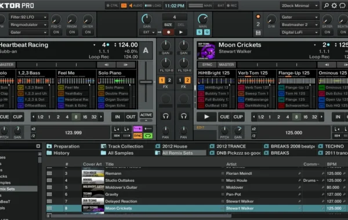The image size is (348, 220).
Task: Click the headphones icon in the header
Action: coord(342,6)
